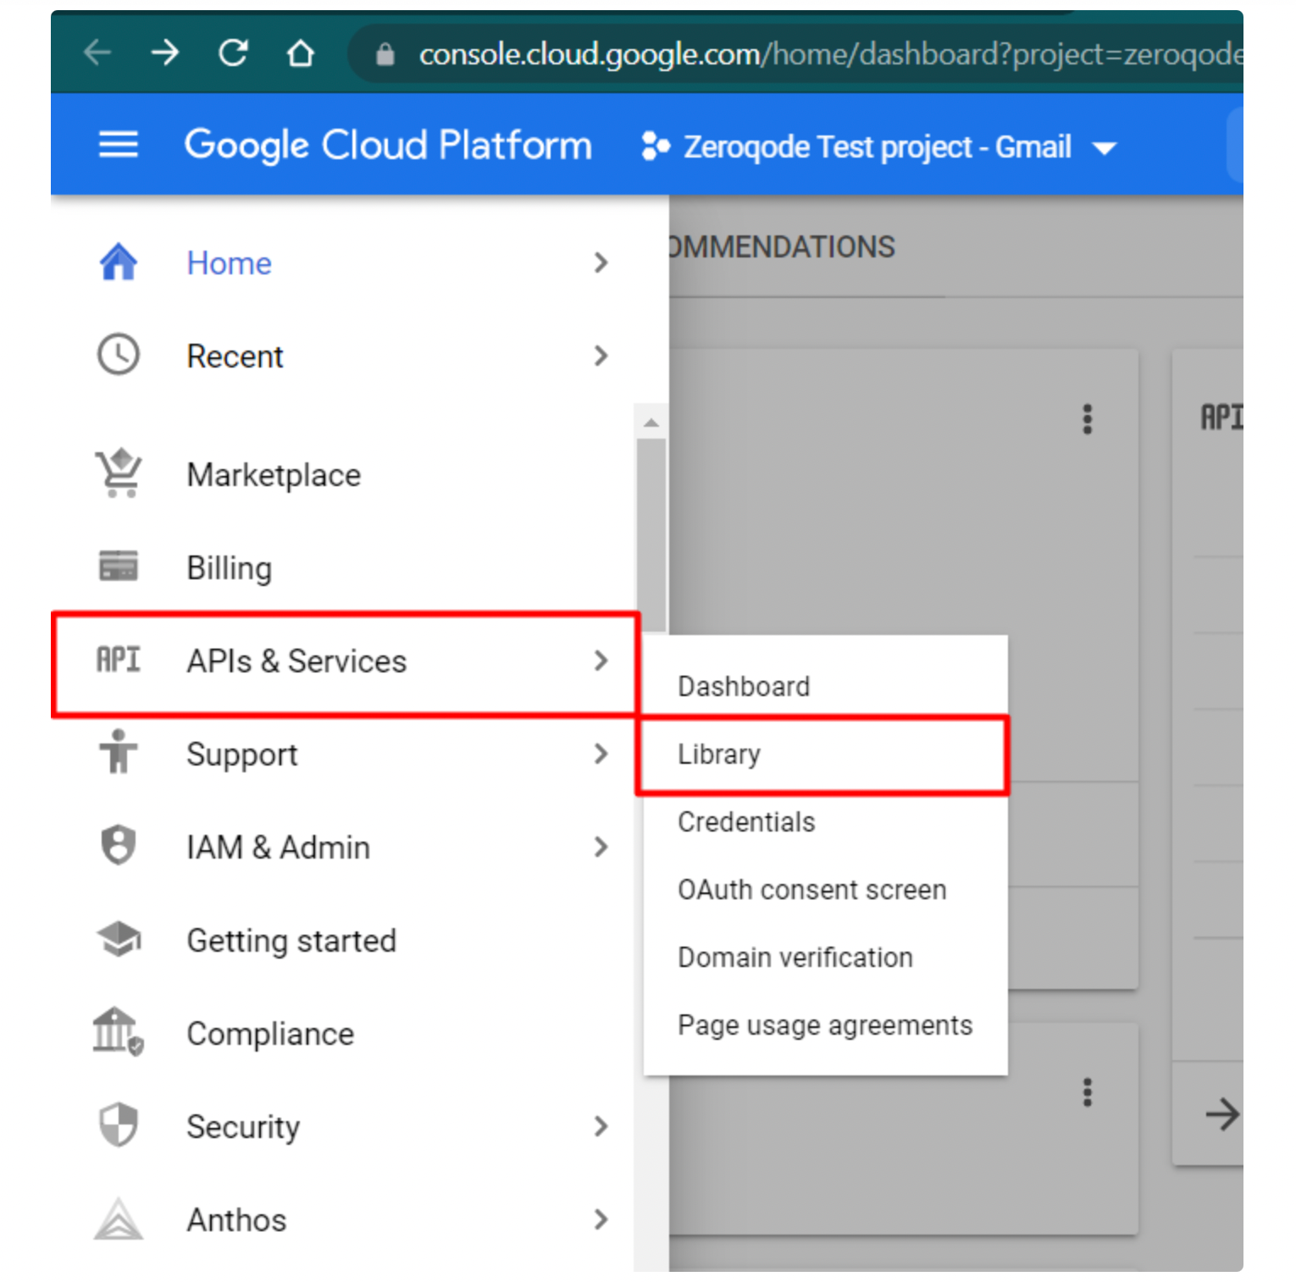
Task: Click the browser address bar URL
Action: click(x=830, y=54)
